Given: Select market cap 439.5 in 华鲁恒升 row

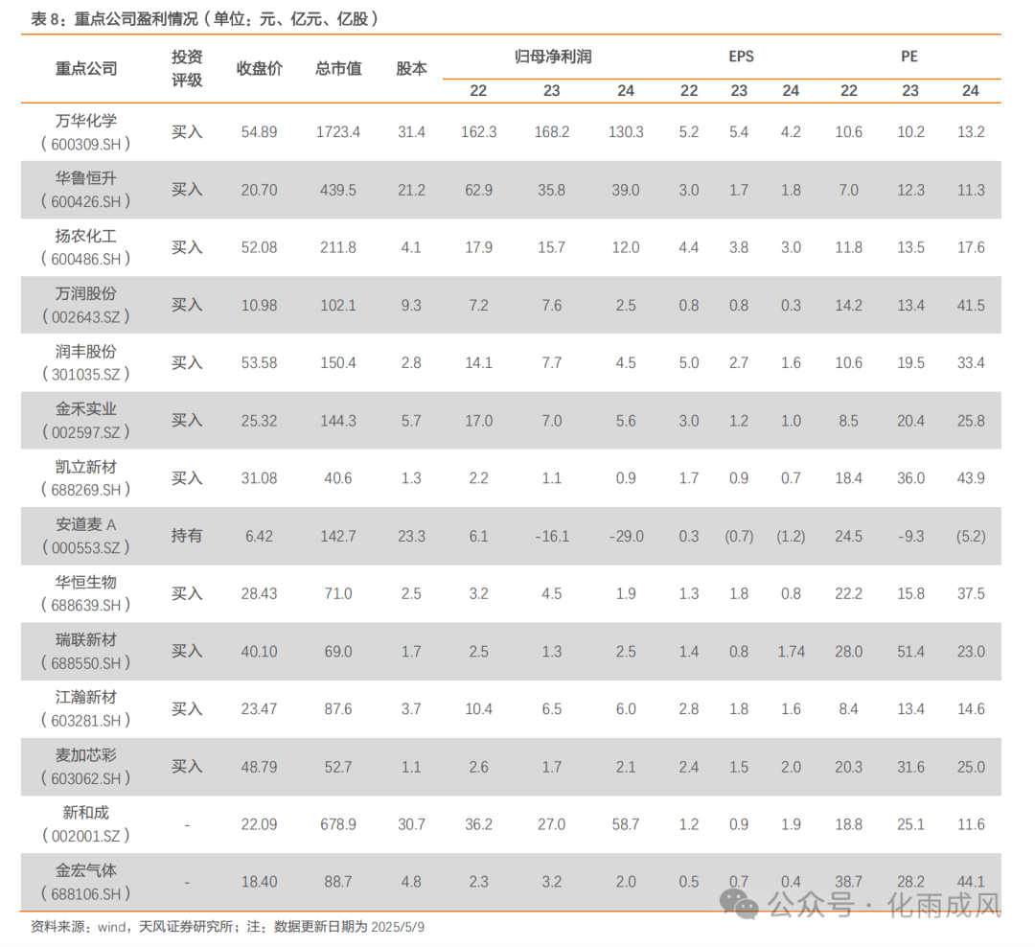Looking at the screenshot, I should 338,190.
